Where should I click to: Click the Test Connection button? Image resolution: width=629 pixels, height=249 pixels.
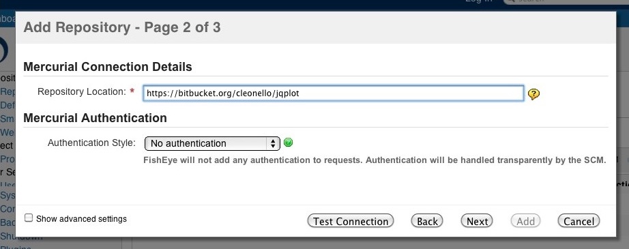[351, 221]
